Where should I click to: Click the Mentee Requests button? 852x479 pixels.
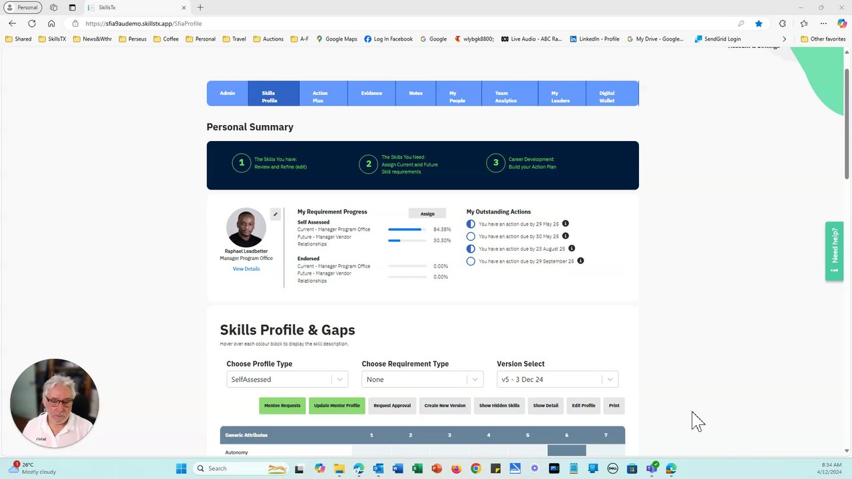click(x=282, y=405)
